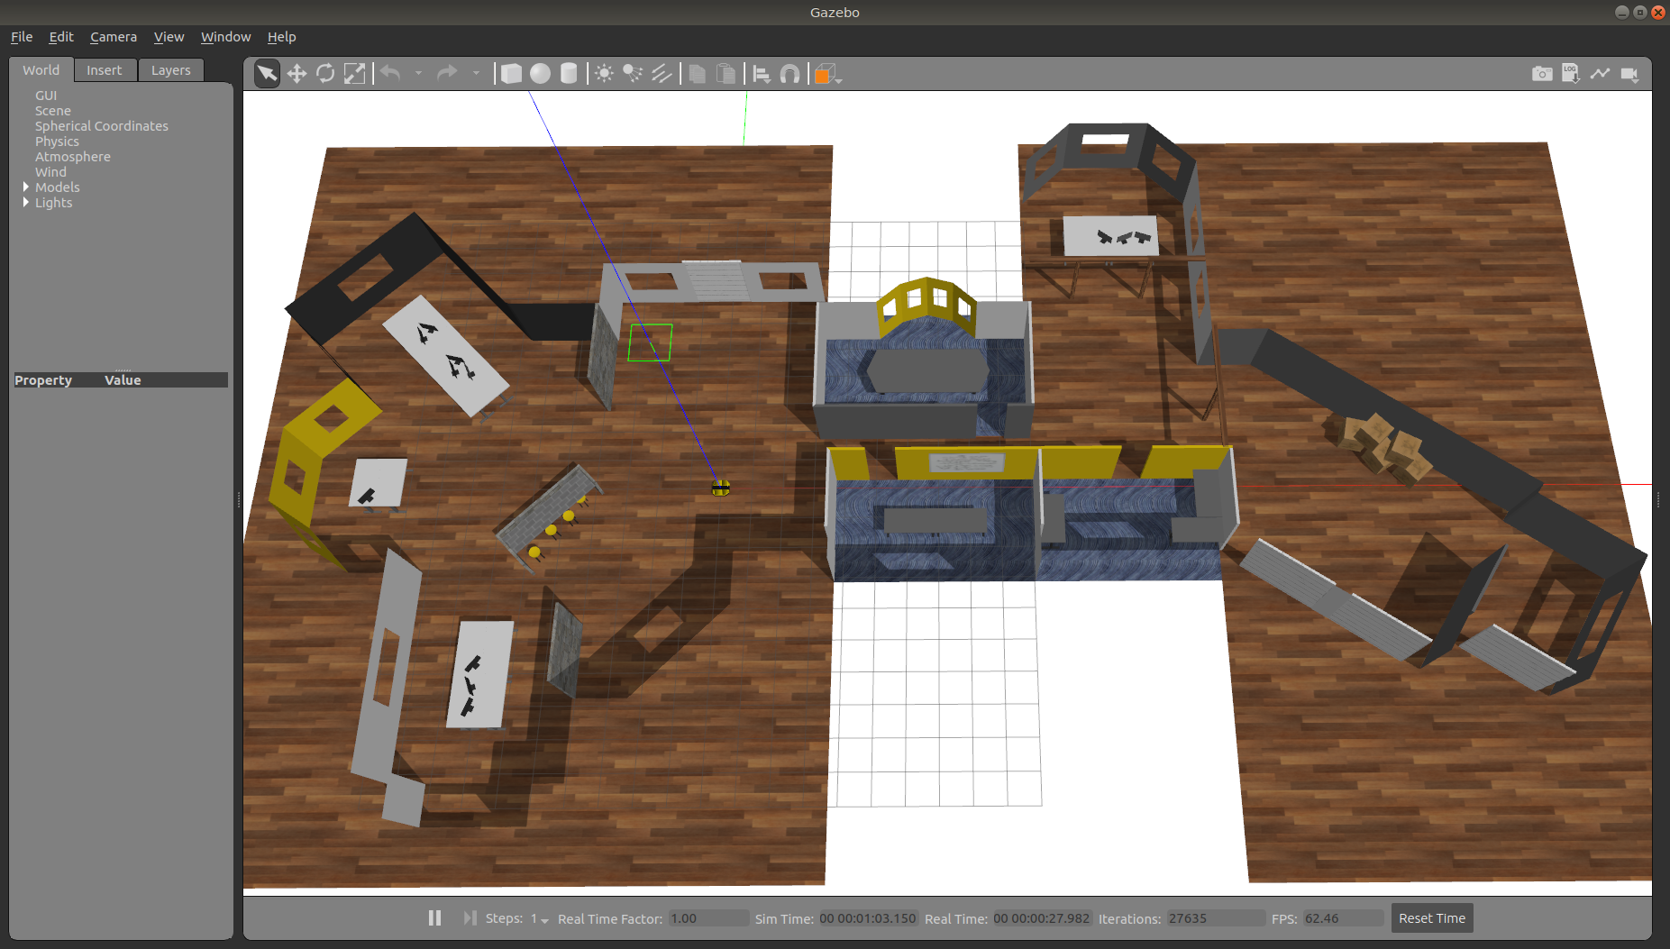Open the Camera menu

click(114, 37)
